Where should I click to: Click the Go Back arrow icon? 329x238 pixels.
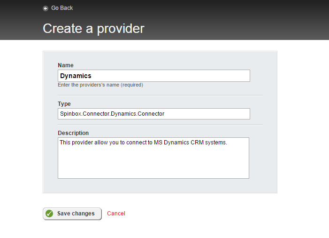pyautogui.click(x=46, y=8)
